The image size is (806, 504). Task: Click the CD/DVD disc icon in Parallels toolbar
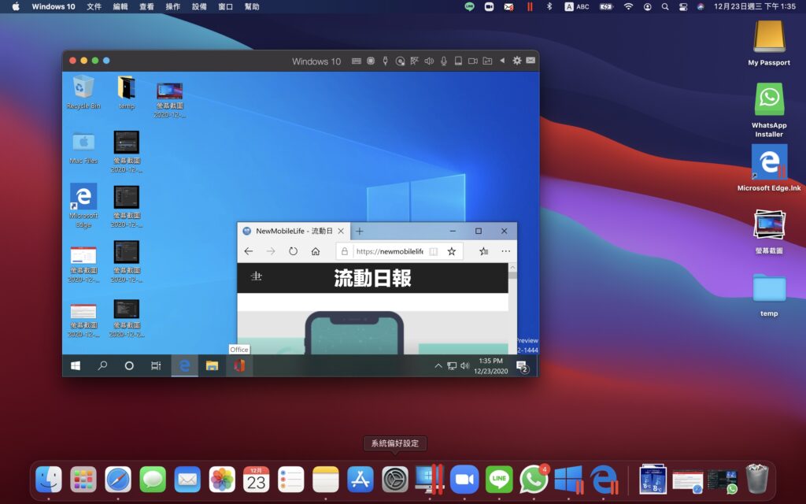pyautogui.click(x=400, y=61)
